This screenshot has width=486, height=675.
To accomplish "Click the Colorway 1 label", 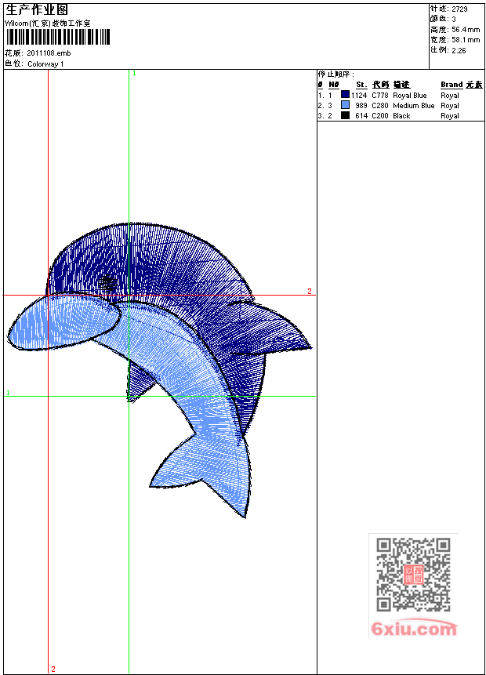I will click(45, 64).
